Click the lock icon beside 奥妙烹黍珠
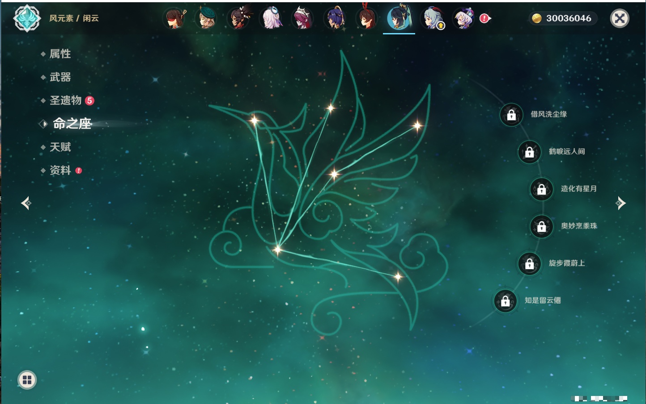The image size is (646, 404). [x=542, y=226]
